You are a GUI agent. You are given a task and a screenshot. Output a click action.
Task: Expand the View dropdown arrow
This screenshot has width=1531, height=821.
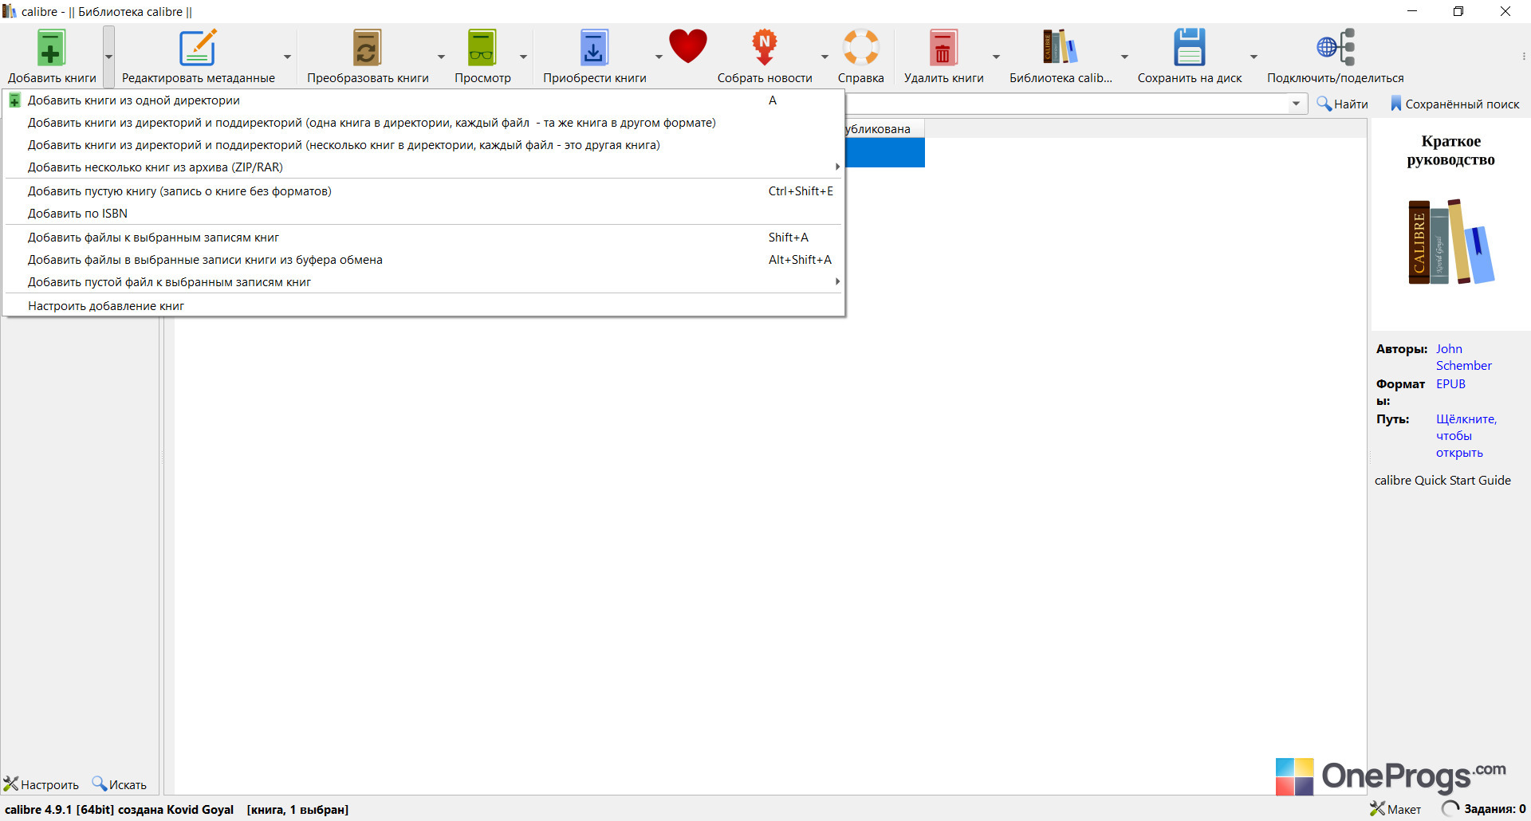524,57
